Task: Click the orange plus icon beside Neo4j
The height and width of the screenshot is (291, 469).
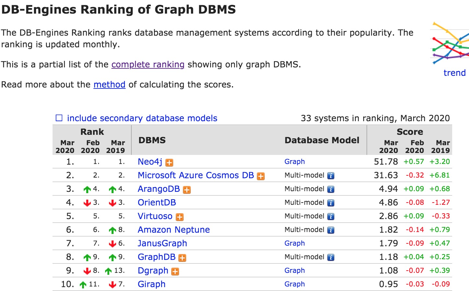Action: 169,163
